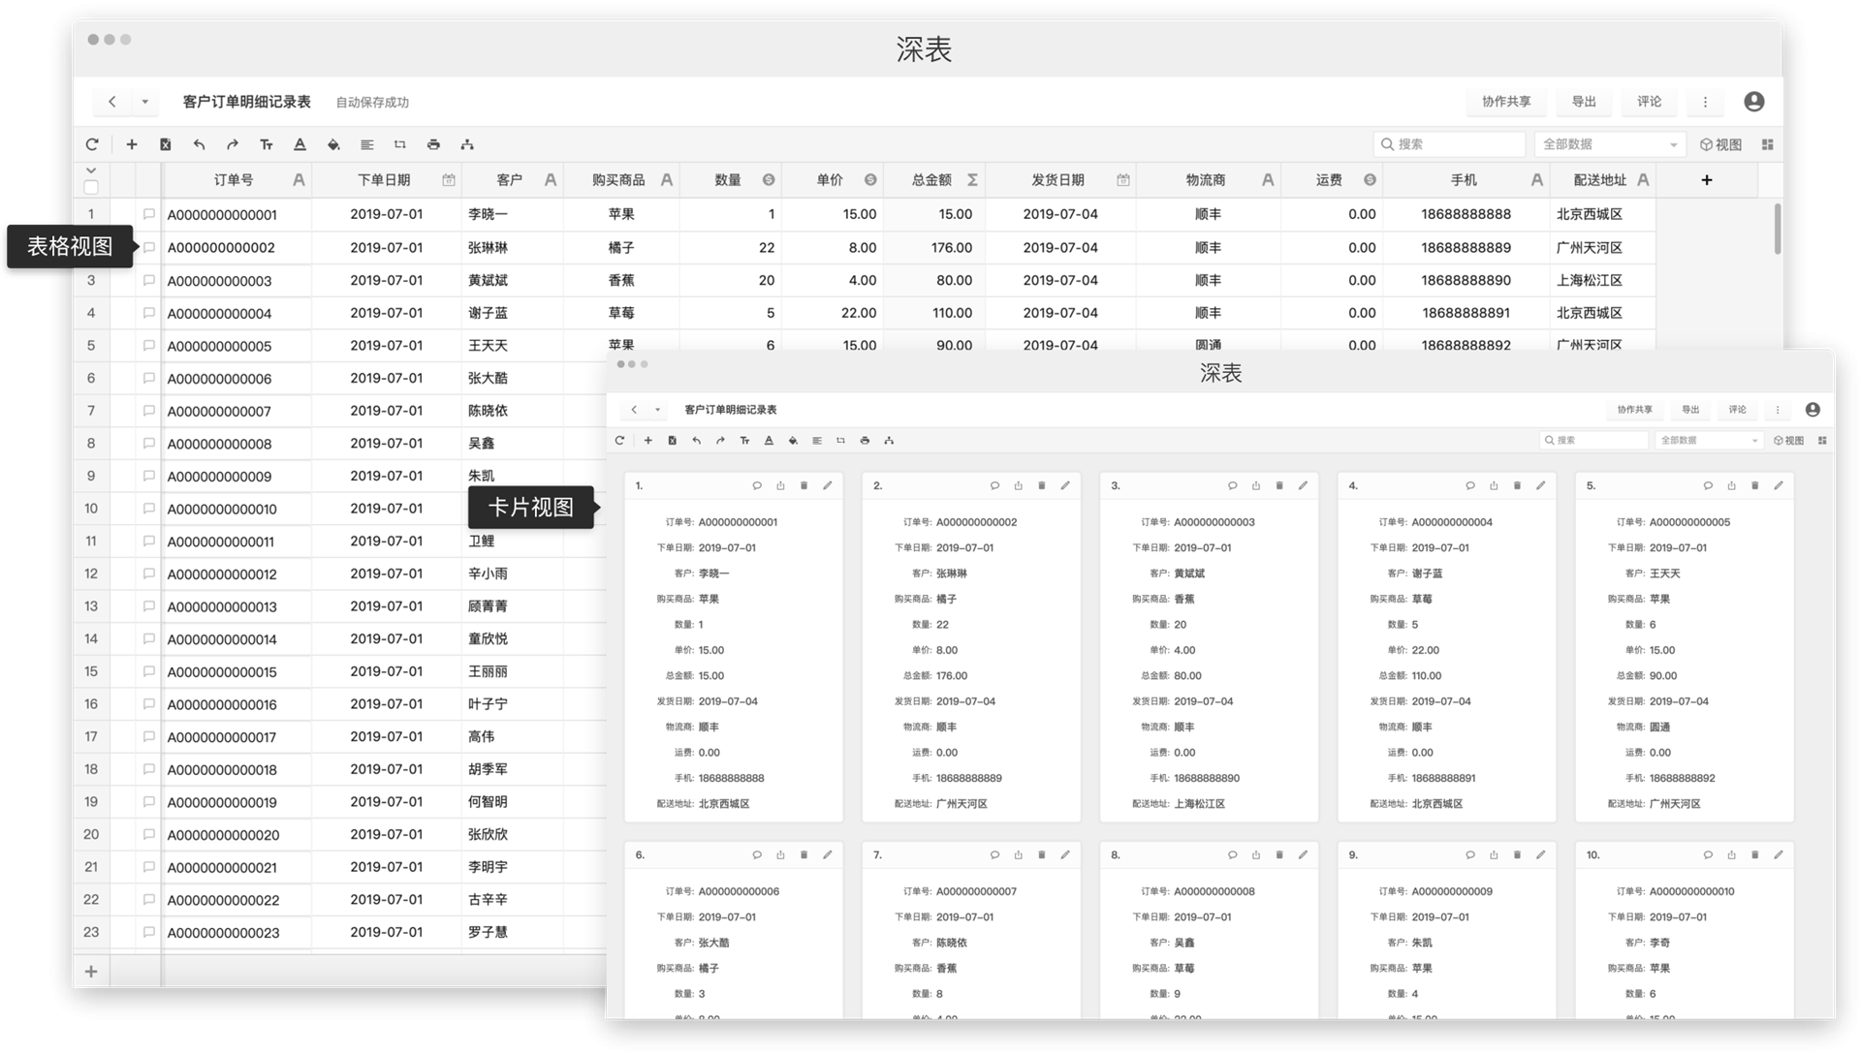Undo using the table view toolbar arrow
The height and width of the screenshot is (1053, 1861).
click(199, 144)
